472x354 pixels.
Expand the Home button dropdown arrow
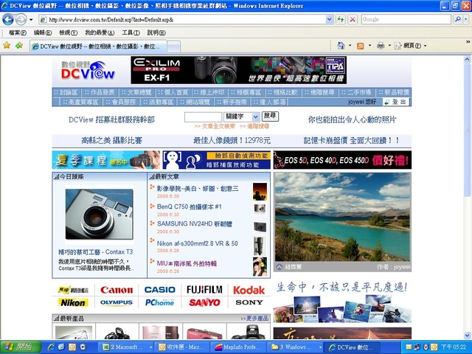tap(350, 46)
